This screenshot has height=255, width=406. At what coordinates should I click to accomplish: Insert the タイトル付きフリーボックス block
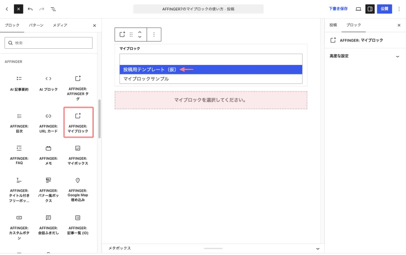pos(19,190)
